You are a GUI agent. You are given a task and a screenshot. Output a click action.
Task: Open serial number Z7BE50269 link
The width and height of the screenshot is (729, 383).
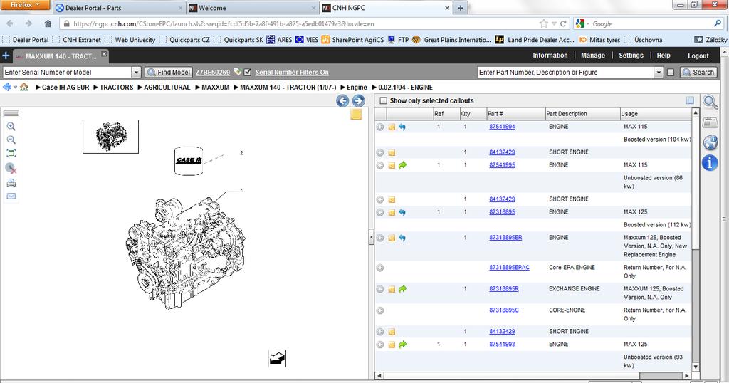pos(212,73)
